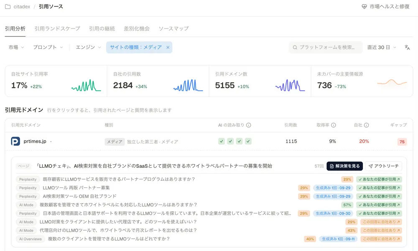Click the 解決策を見る button

(x=344, y=166)
